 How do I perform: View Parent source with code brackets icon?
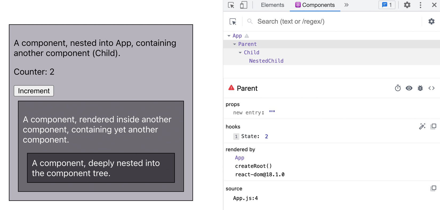coord(431,88)
